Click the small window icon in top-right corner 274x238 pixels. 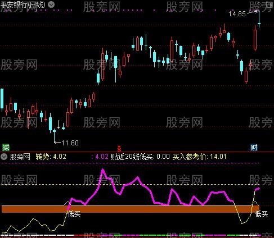[269, 4]
